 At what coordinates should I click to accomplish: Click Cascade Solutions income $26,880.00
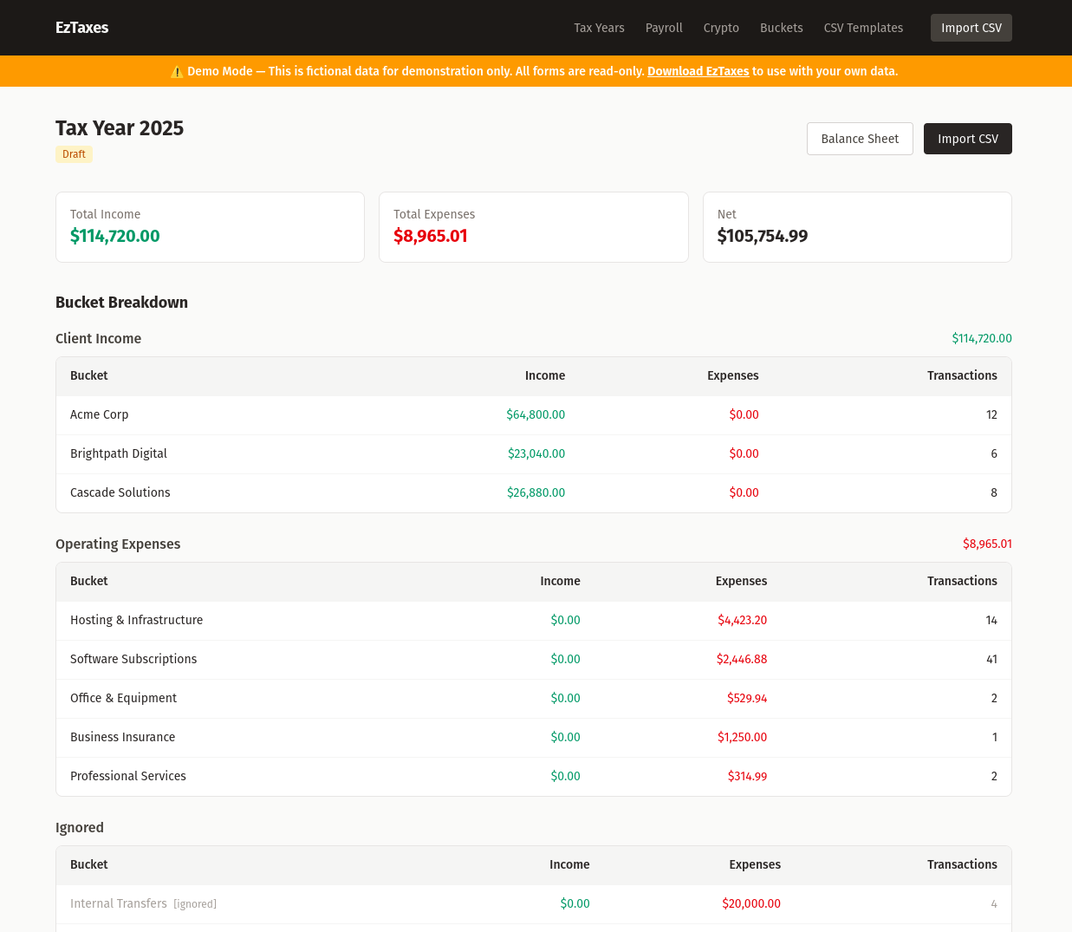tap(536, 492)
